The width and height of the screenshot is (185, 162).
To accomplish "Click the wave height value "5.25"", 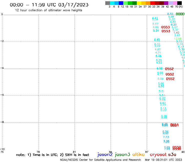I will click(x=159, y=60).
